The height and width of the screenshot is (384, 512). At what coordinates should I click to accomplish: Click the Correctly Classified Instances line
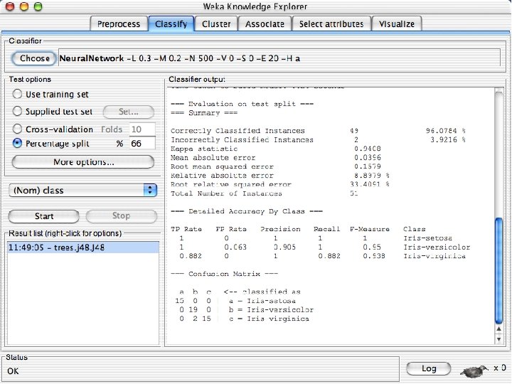[318, 131]
